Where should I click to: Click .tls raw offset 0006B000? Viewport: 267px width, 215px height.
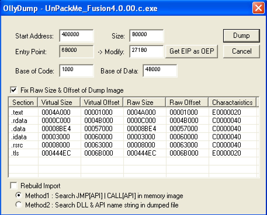pyautogui.click(x=184, y=153)
